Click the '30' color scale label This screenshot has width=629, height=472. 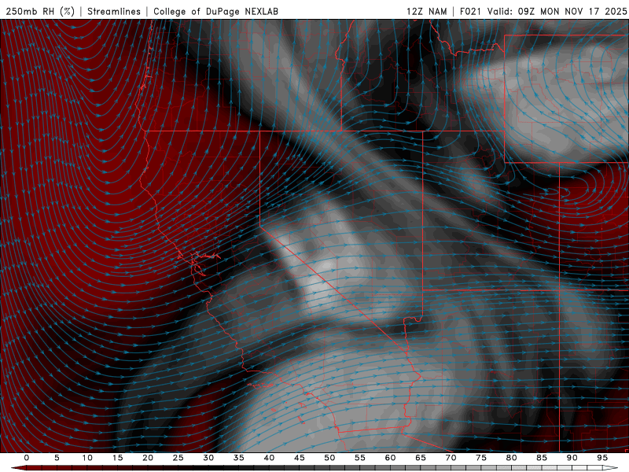(208, 458)
